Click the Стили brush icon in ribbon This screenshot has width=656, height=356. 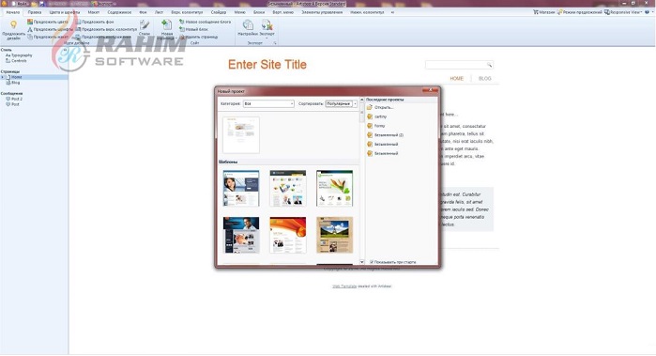[x=145, y=25]
